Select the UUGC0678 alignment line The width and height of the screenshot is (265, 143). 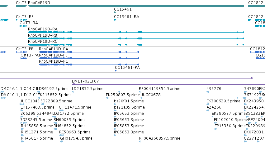[193, 98]
